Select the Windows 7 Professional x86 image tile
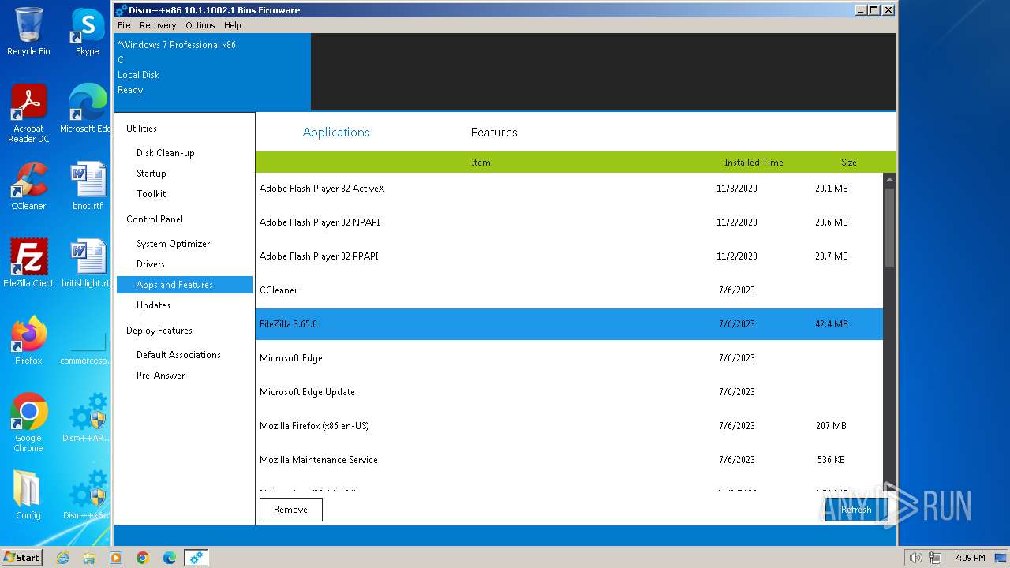The height and width of the screenshot is (568, 1010). point(212,72)
